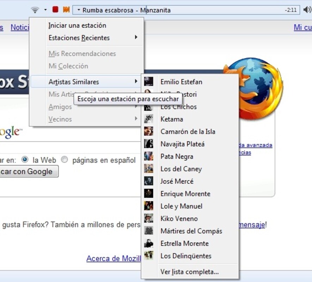
Task: Open the Artistas Similares submenu
Action: click(86, 81)
